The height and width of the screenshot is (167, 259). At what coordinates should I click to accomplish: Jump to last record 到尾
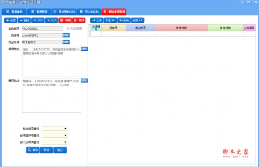[x=138, y=20]
